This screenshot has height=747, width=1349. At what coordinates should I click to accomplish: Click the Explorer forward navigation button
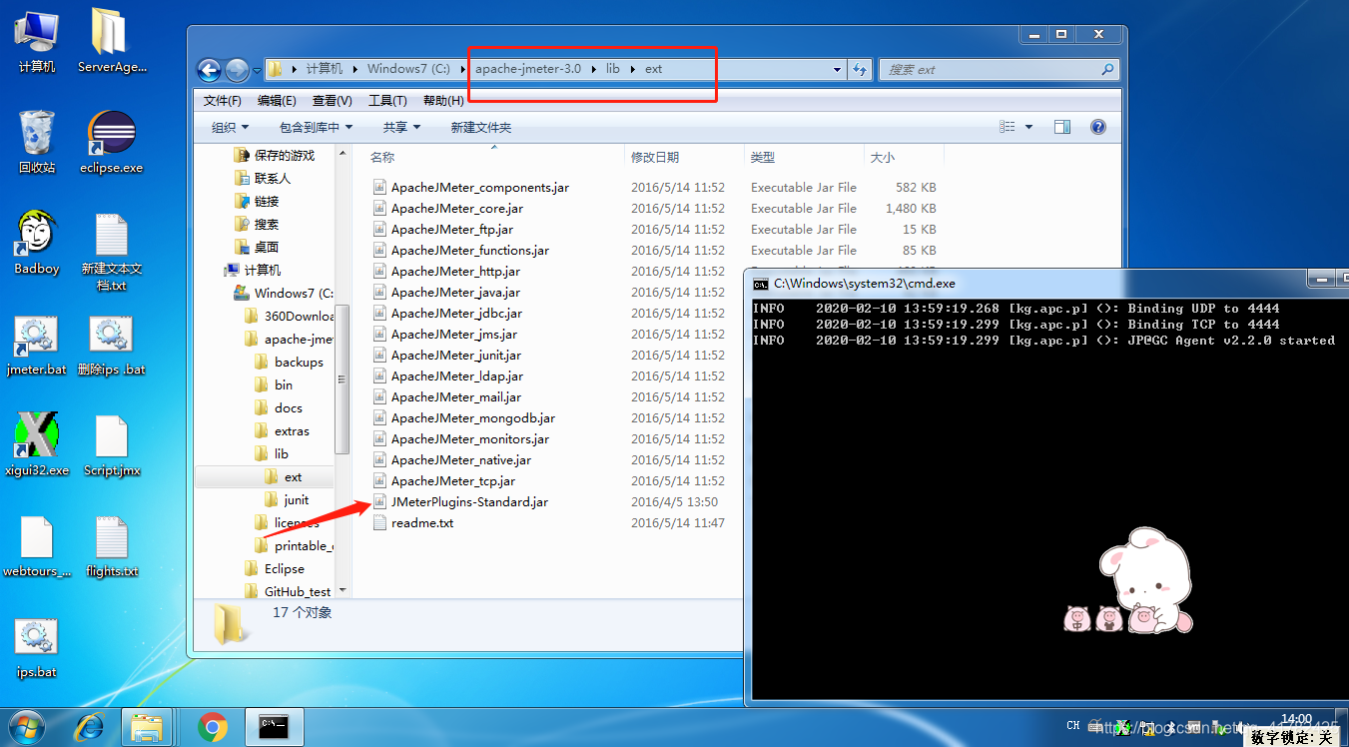pos(237,70)
